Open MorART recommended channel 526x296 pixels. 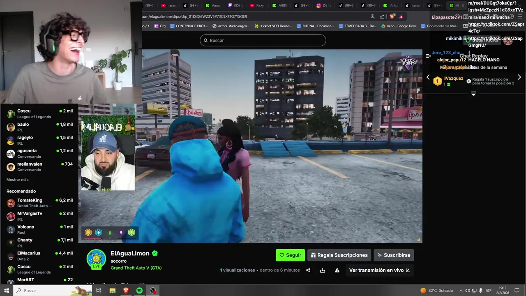(39, 280)
